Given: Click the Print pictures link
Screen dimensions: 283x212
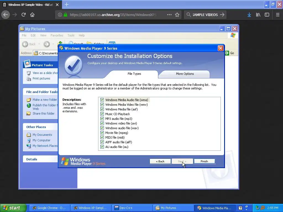Looking at the screenshot, I should click(x=41, y=79).
